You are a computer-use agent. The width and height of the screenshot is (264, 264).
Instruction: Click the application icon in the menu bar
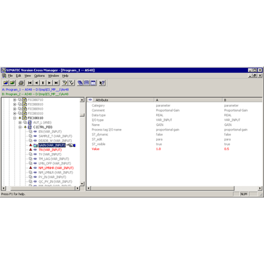coord(4,76)
